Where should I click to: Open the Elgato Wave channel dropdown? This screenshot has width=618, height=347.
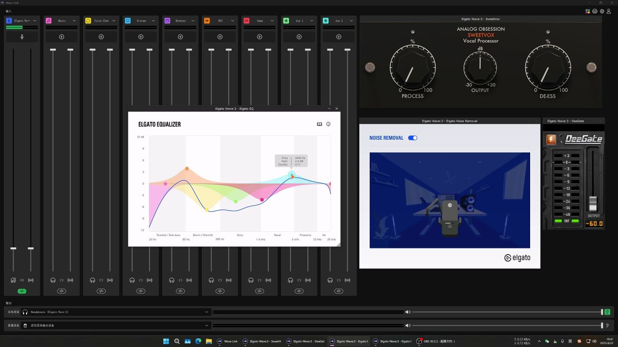34,21
